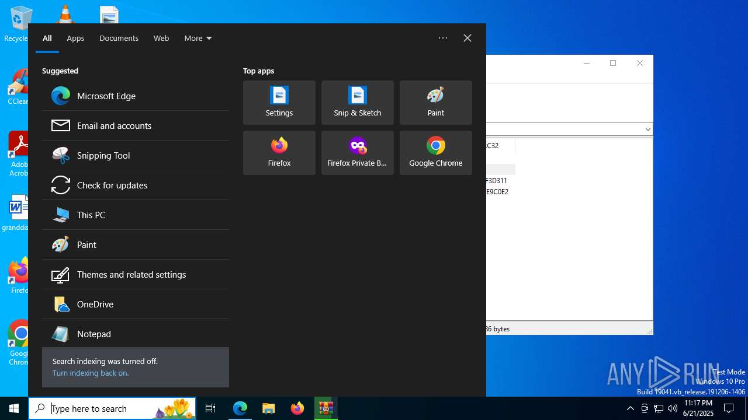748x420 pixels.
Task: Switch to the Documents tab
Action: click(x=119, y=38)
